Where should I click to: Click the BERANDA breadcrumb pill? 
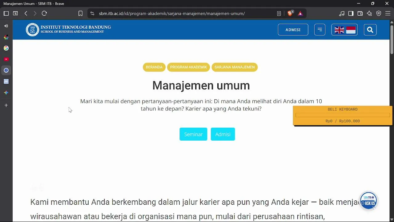click(x=154, y=67)
